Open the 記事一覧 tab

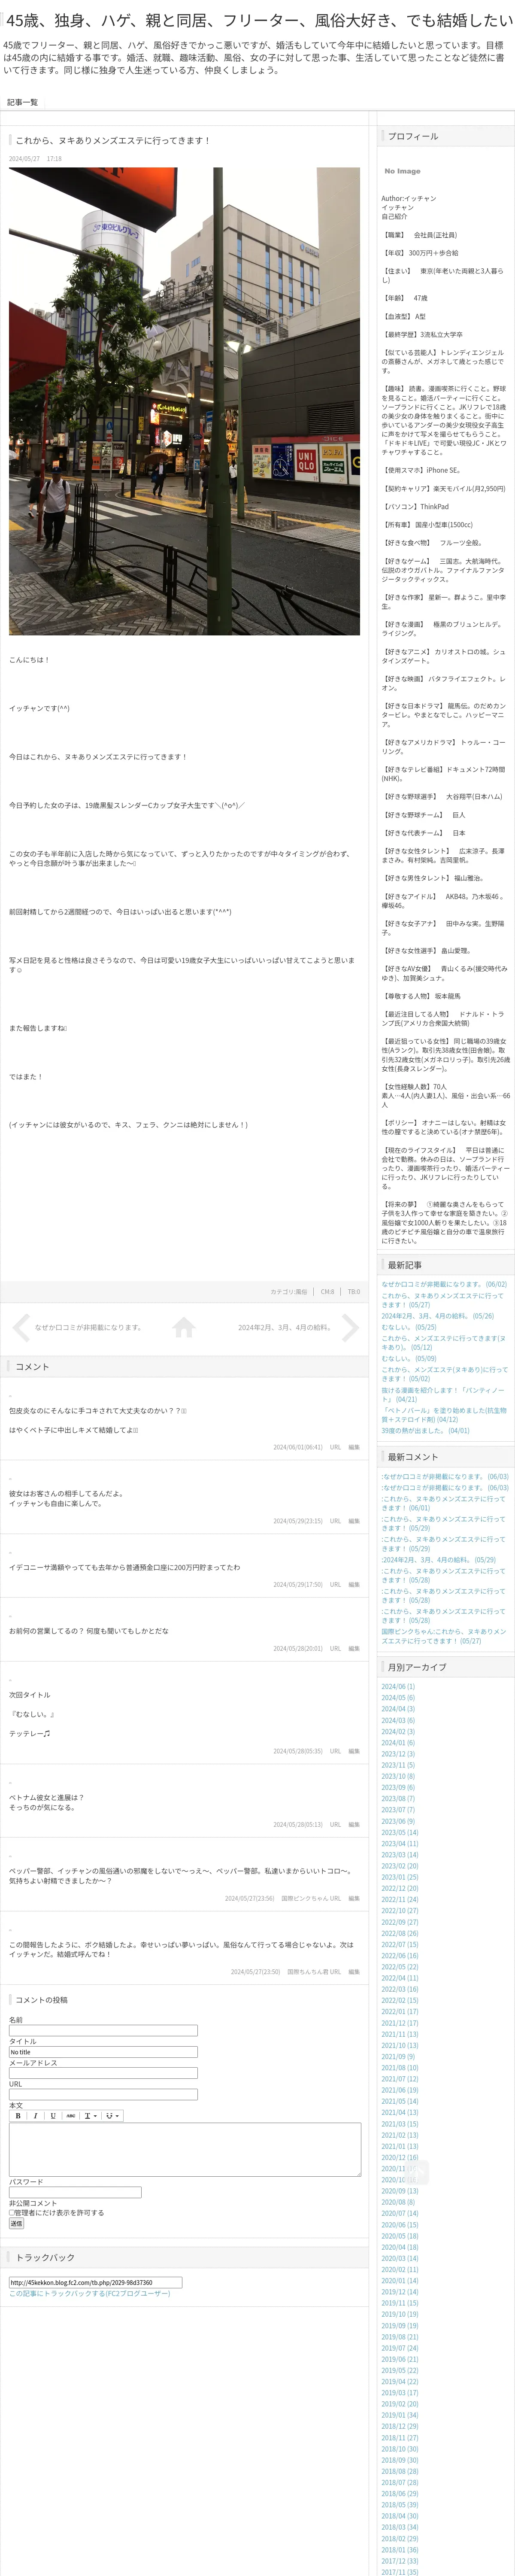click(22, 102)
